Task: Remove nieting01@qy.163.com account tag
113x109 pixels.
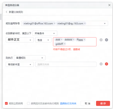Action: 85,23
